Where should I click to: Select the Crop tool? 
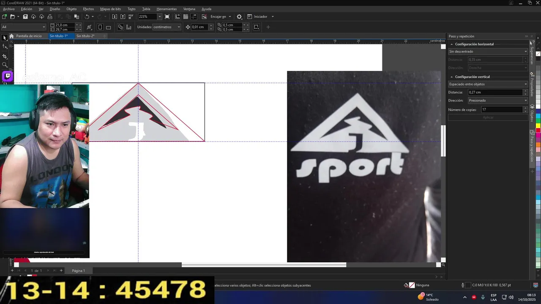coord(5,56)
